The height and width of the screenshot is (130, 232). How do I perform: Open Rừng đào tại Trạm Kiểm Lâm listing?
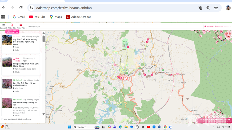[26, 65]
